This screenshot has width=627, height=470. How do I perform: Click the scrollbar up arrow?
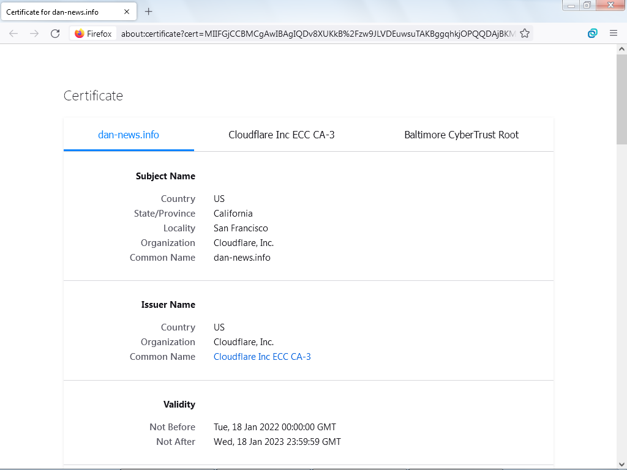click(621, 49)
